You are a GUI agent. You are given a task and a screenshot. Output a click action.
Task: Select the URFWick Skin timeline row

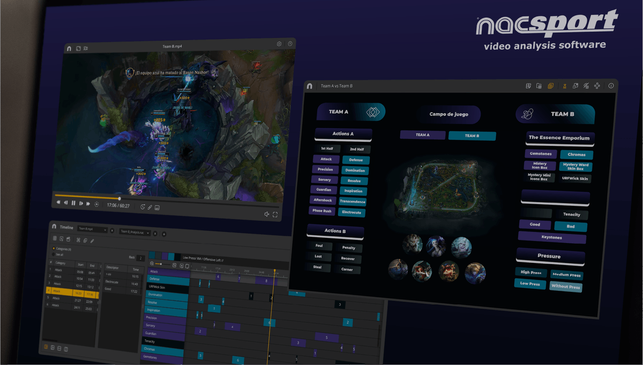click(168, 288)
